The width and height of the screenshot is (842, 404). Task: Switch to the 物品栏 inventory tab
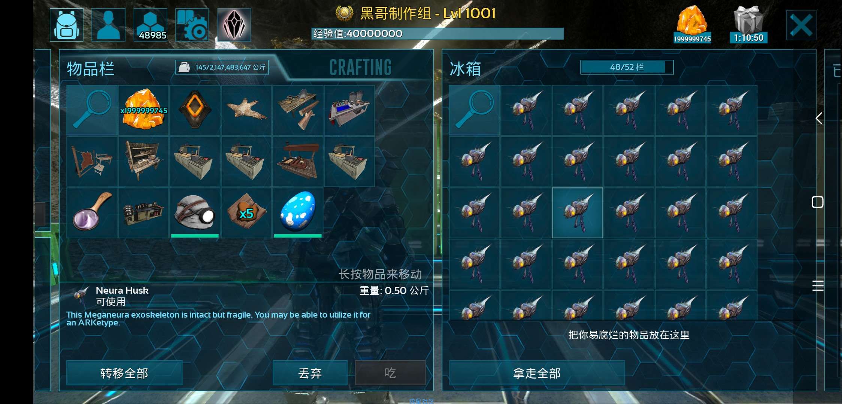tap(90, 69)
